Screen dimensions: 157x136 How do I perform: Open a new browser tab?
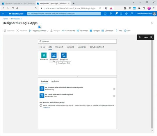[74, 3]
